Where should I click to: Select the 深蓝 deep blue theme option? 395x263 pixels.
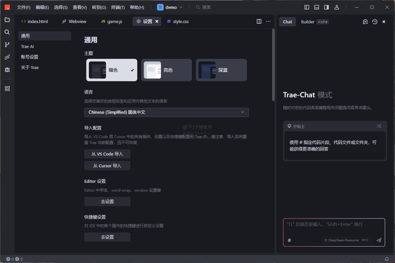click(221, 70)
